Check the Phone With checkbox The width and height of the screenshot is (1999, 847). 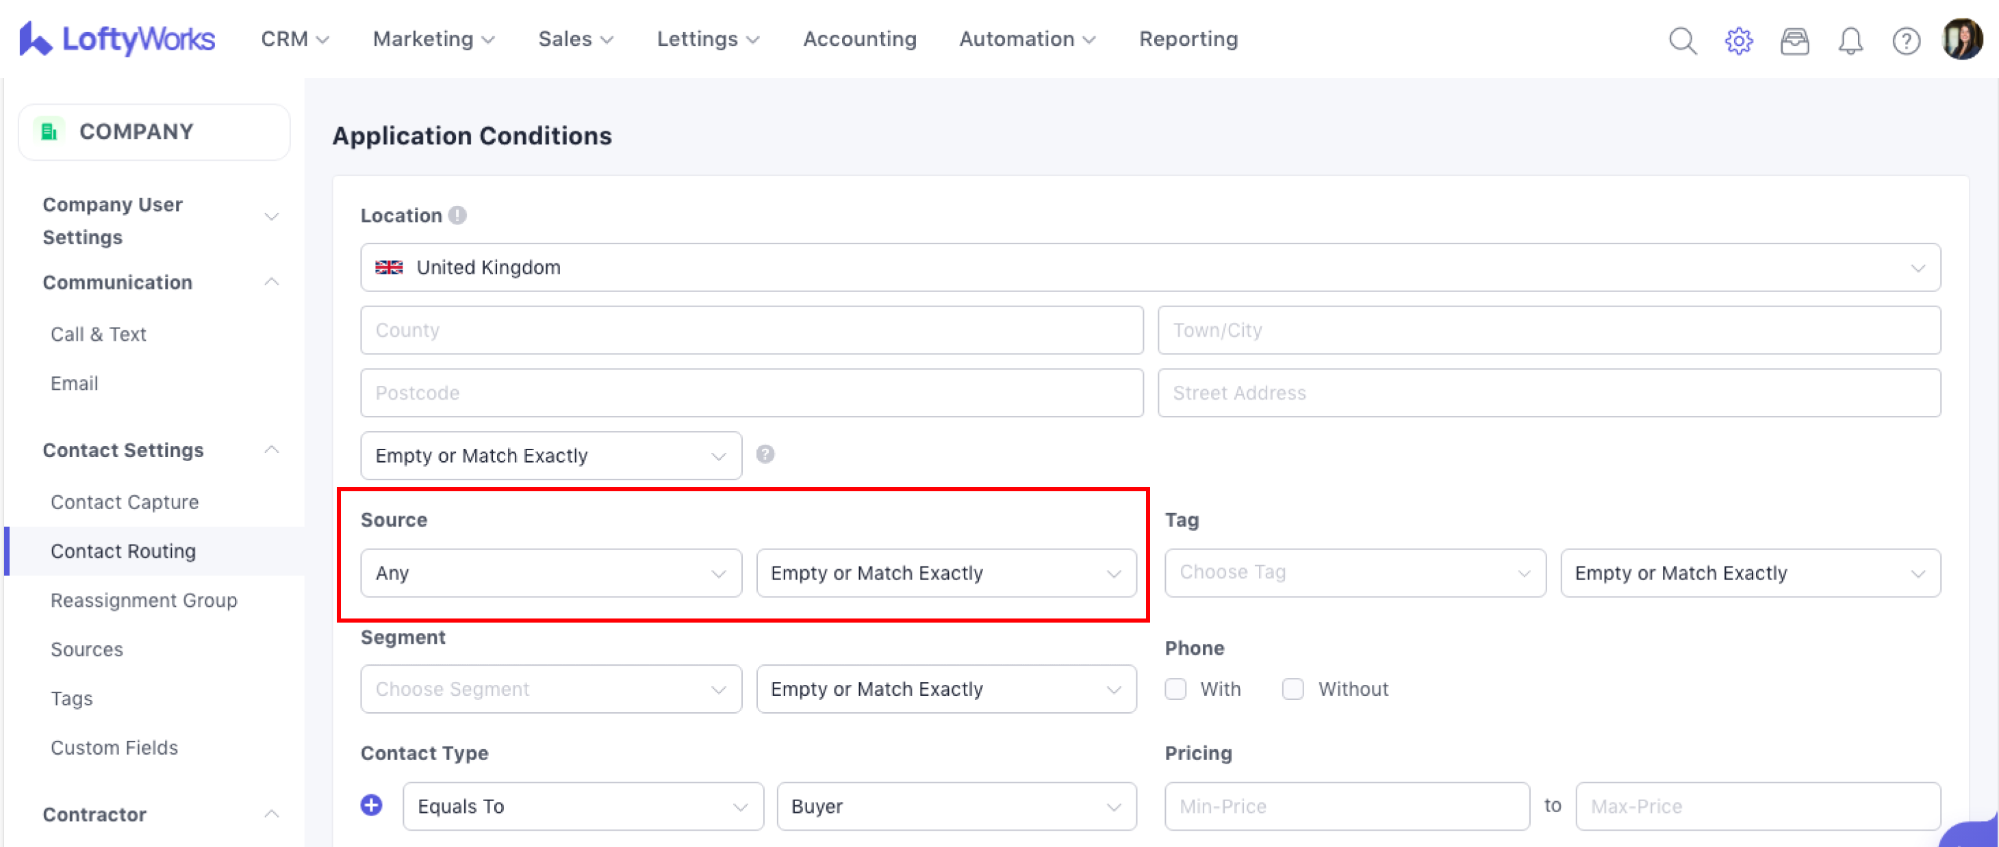(1175, 689)
